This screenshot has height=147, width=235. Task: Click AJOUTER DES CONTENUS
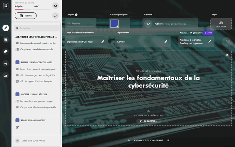coord(148,140)
